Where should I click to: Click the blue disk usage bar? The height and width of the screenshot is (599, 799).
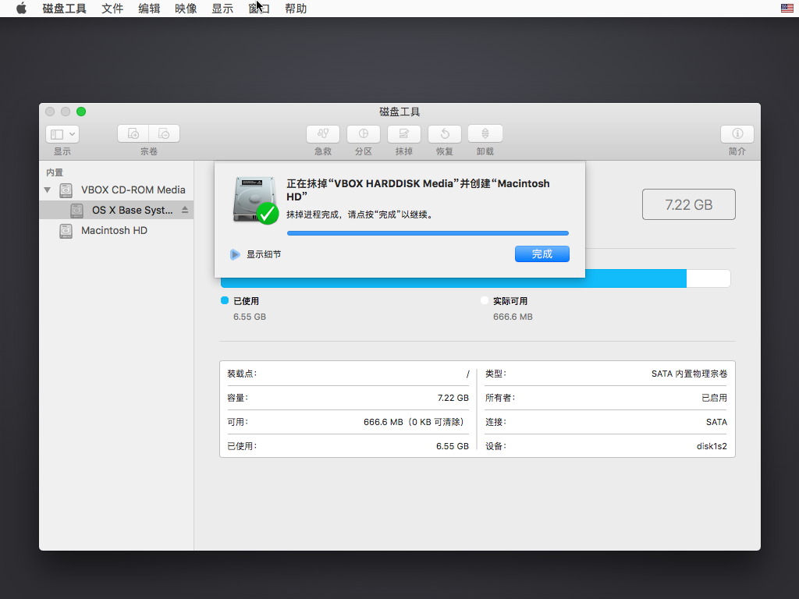pos(453,278)
